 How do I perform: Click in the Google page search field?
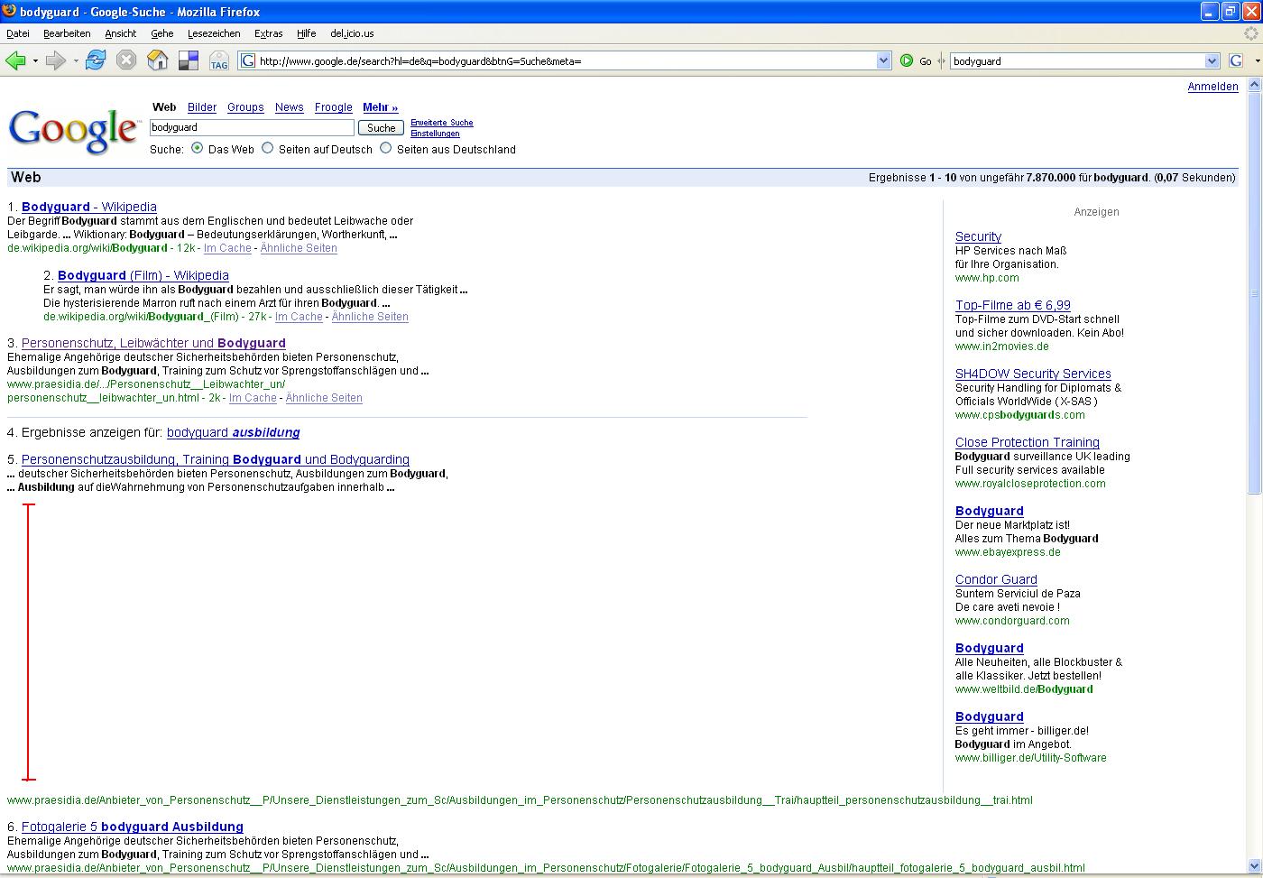click(x=252, y=128)
